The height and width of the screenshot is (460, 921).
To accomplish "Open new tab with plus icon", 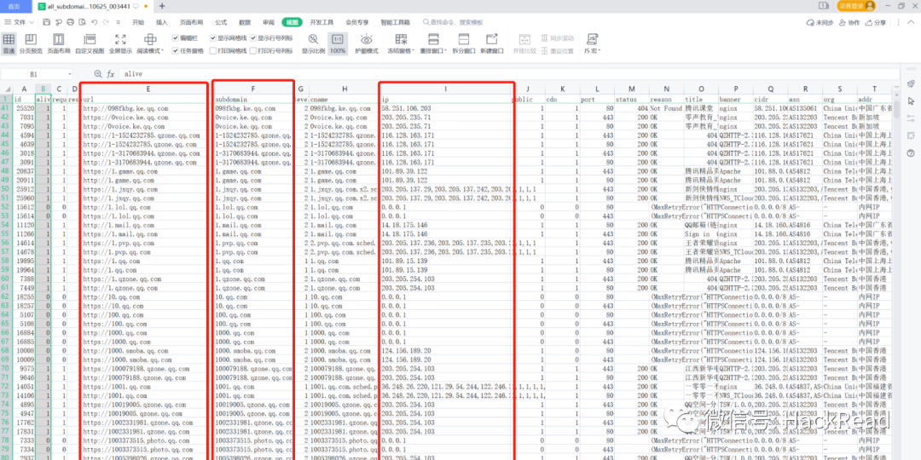I will 162,6.
